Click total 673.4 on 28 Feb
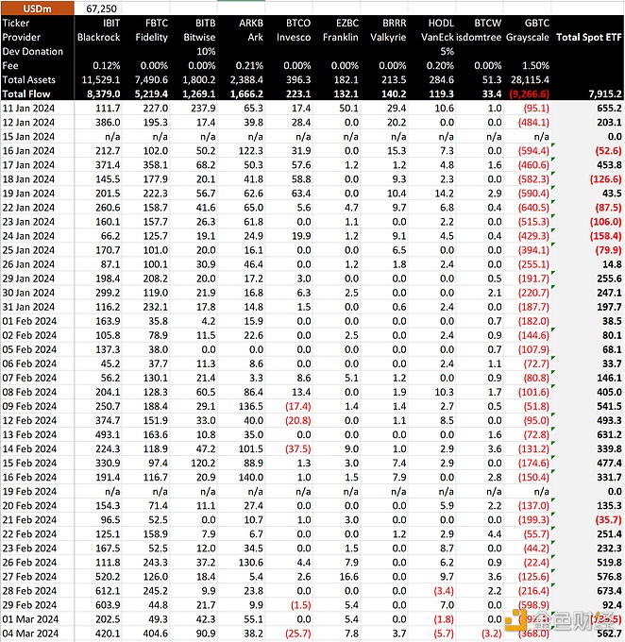 click(610, 591)
